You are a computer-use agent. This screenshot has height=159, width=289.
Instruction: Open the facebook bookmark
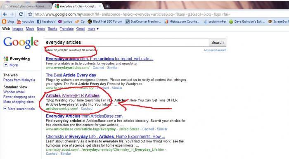(x=46, y=21)
